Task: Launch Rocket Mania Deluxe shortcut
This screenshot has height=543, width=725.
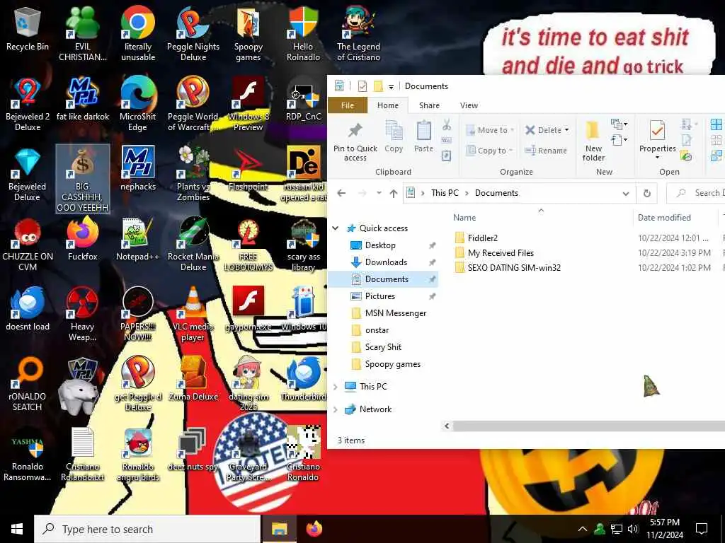Action: point(193,245)
